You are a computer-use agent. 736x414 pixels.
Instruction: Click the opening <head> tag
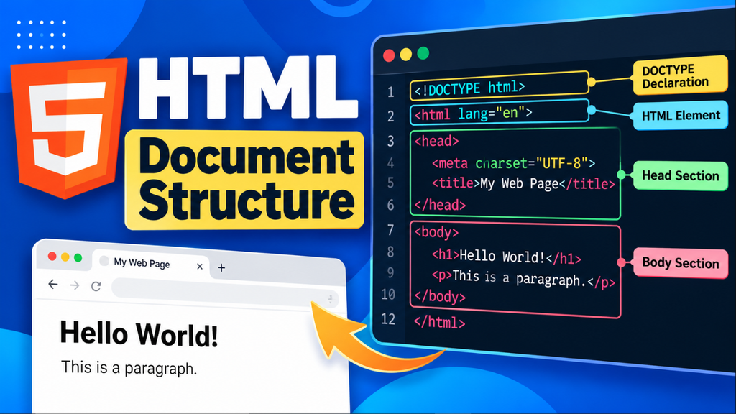click(x=436, y=141)
